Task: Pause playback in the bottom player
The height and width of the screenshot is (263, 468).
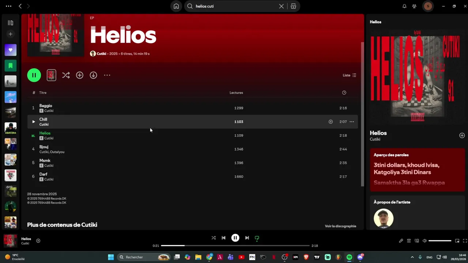Action: click(235, 238)
